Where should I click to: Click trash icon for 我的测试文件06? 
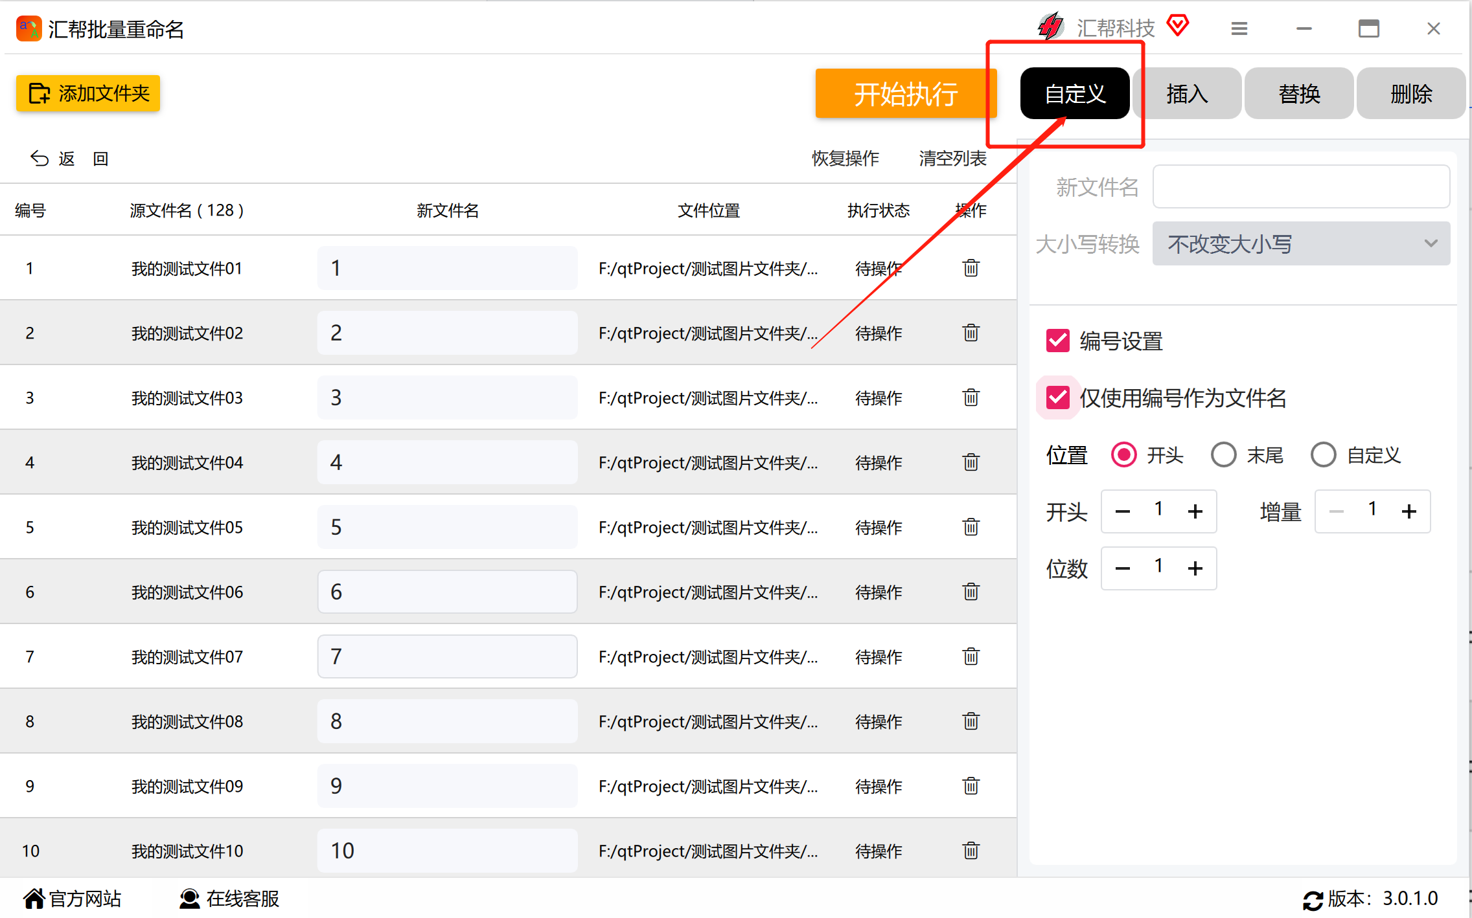(x=971, y=592)
